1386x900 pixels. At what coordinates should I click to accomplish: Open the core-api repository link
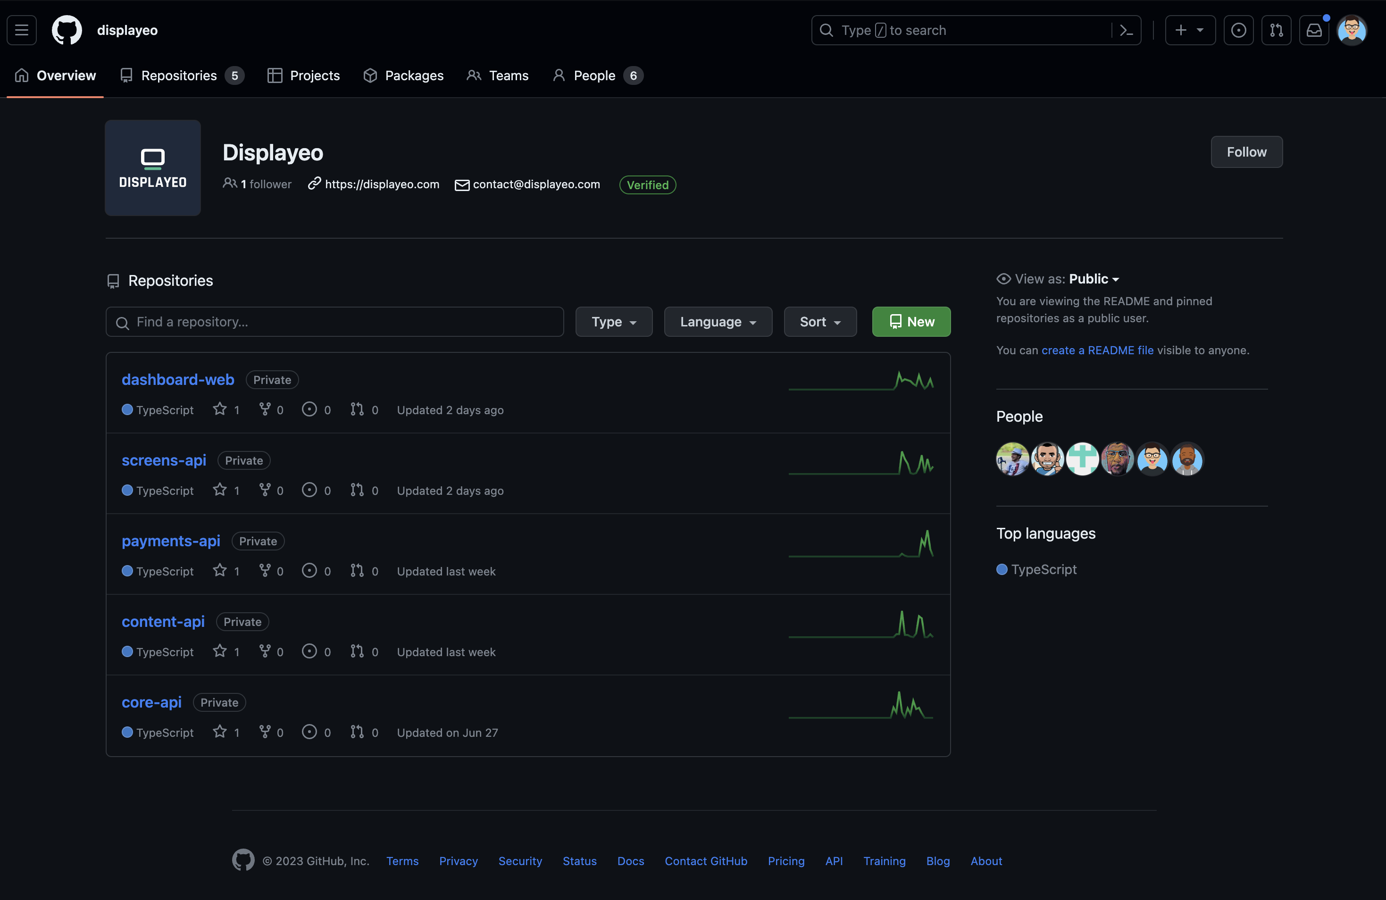(151, 702)
